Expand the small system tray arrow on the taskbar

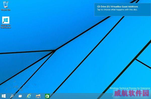pos(112,96)
